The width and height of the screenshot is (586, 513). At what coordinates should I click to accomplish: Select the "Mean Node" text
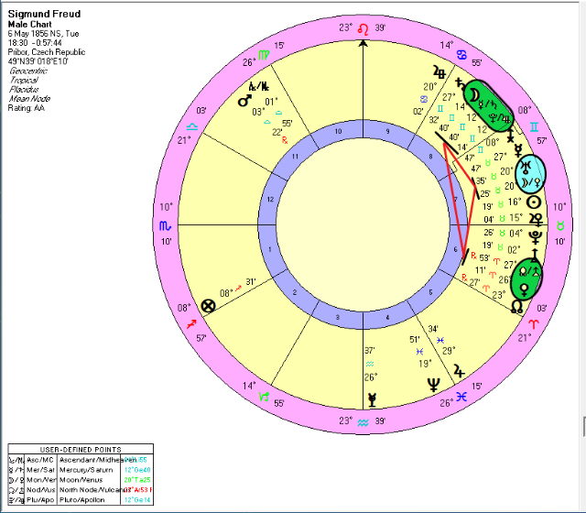pos(29,99)
